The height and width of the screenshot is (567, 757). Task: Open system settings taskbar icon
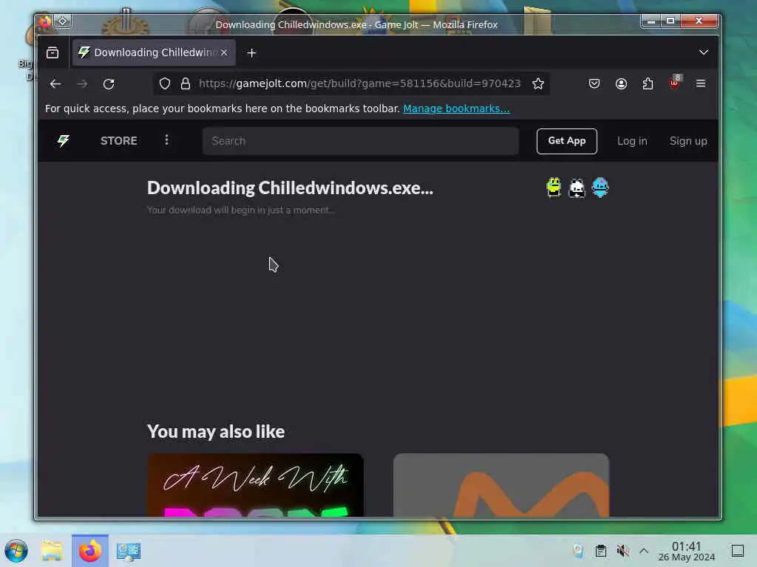(129, 551)
